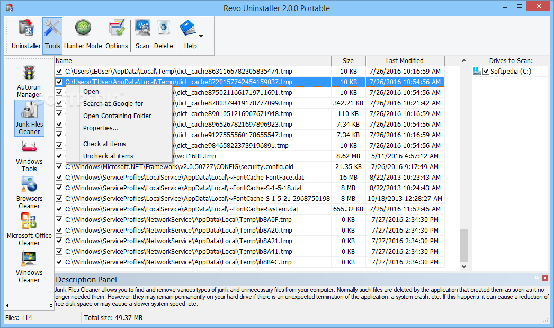Viewport: 554px width, 328px height.
Task: Uncheck ~FontCache-FontFace.dat checkbox
Action: point(59,178)
